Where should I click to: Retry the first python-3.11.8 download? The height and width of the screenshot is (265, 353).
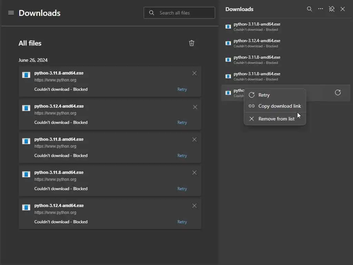pos(182,89)
